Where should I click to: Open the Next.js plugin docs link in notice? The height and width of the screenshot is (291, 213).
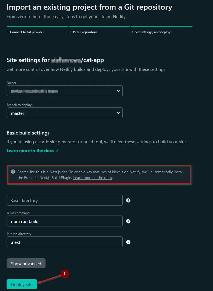coord(92,178)
